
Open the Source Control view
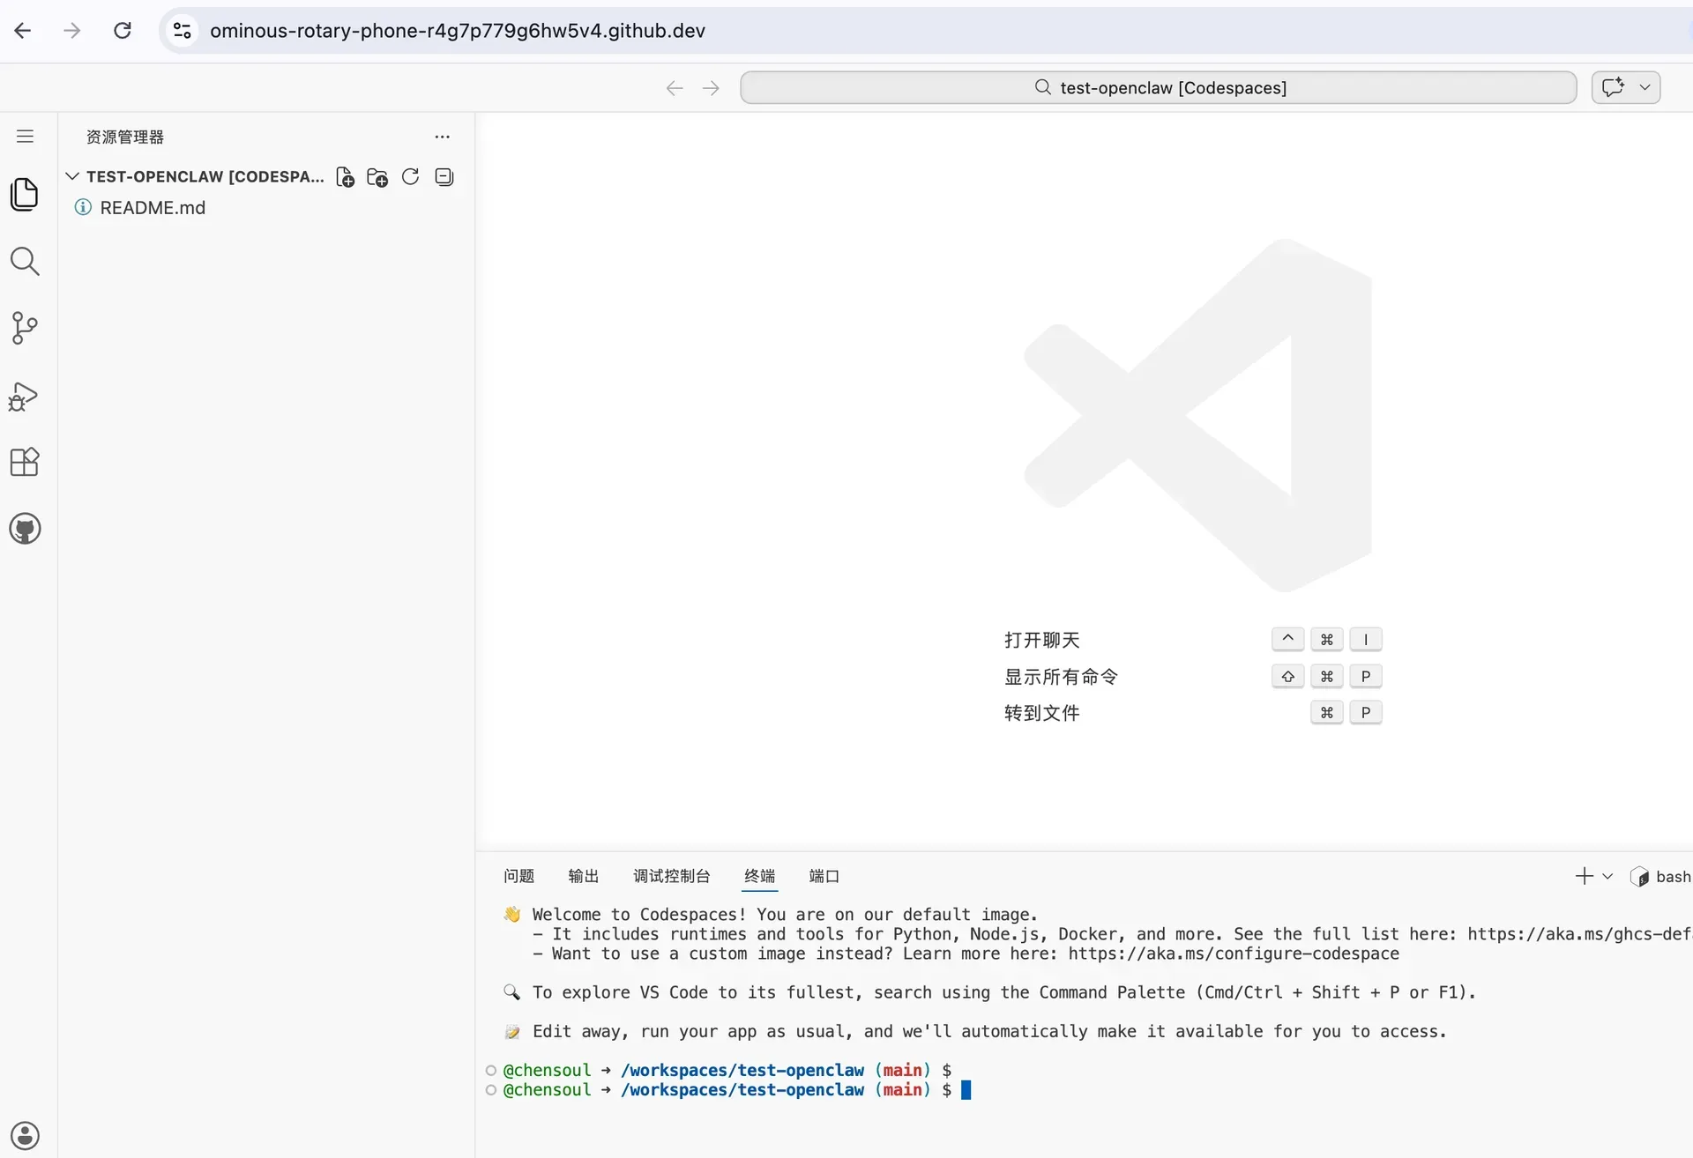point(25,327)
